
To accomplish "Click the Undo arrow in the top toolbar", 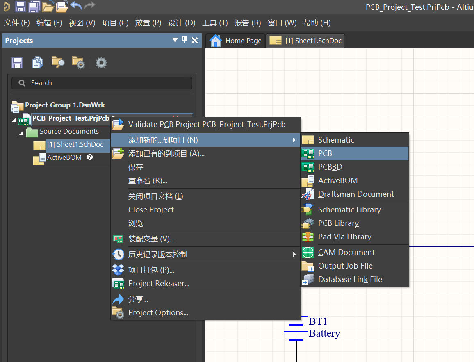I will tap(76, 6).
